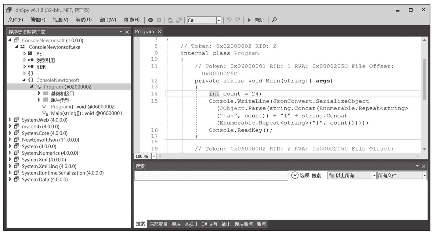Navigate forward with the toolbar forward arrow
Image resolution: width=434 pixels, height=234 pixels.
click(159, 20)
